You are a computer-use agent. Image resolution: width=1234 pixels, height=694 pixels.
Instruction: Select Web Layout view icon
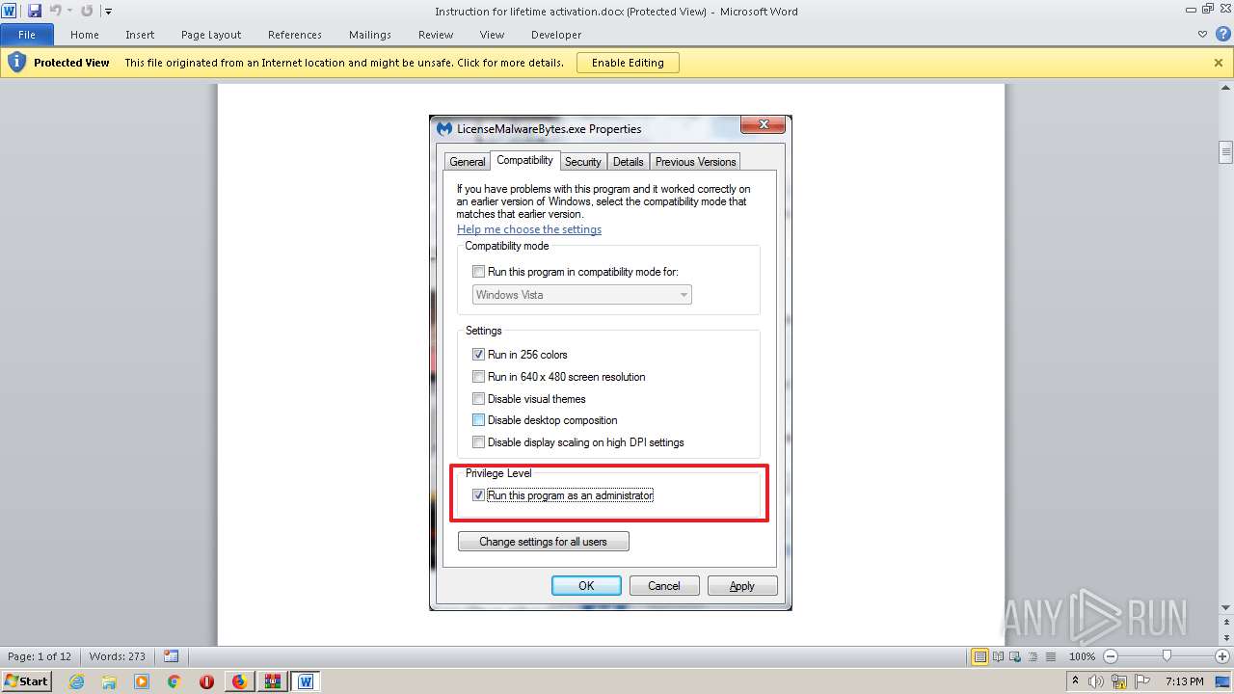[x=1015, y=656]
